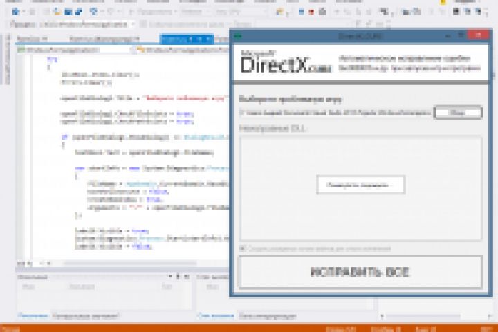498x332 pixels.
Task: Toggle the checkbox above ИСПРАВИТЬ ВСЕ
Action: (x=242, y=248)
